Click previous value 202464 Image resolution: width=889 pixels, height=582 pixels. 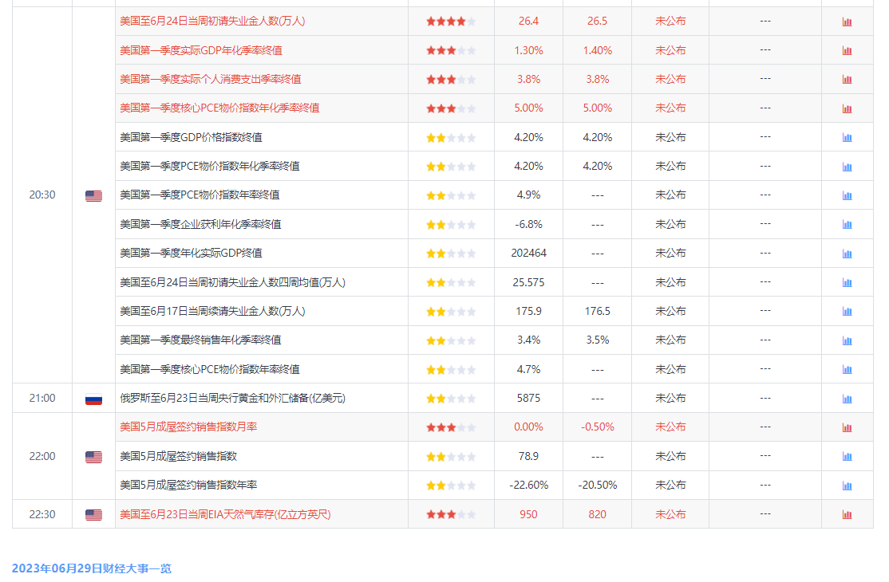528,253
